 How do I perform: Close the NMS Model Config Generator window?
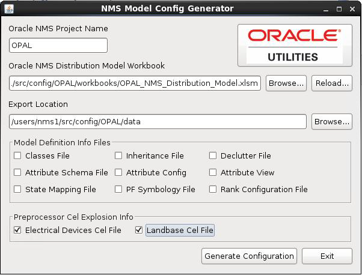tap(352, 9)
